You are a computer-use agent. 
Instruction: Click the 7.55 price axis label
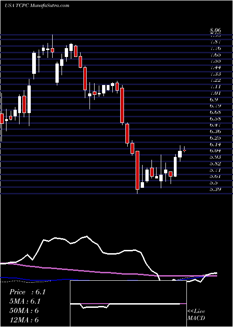(x=216, y=61)
